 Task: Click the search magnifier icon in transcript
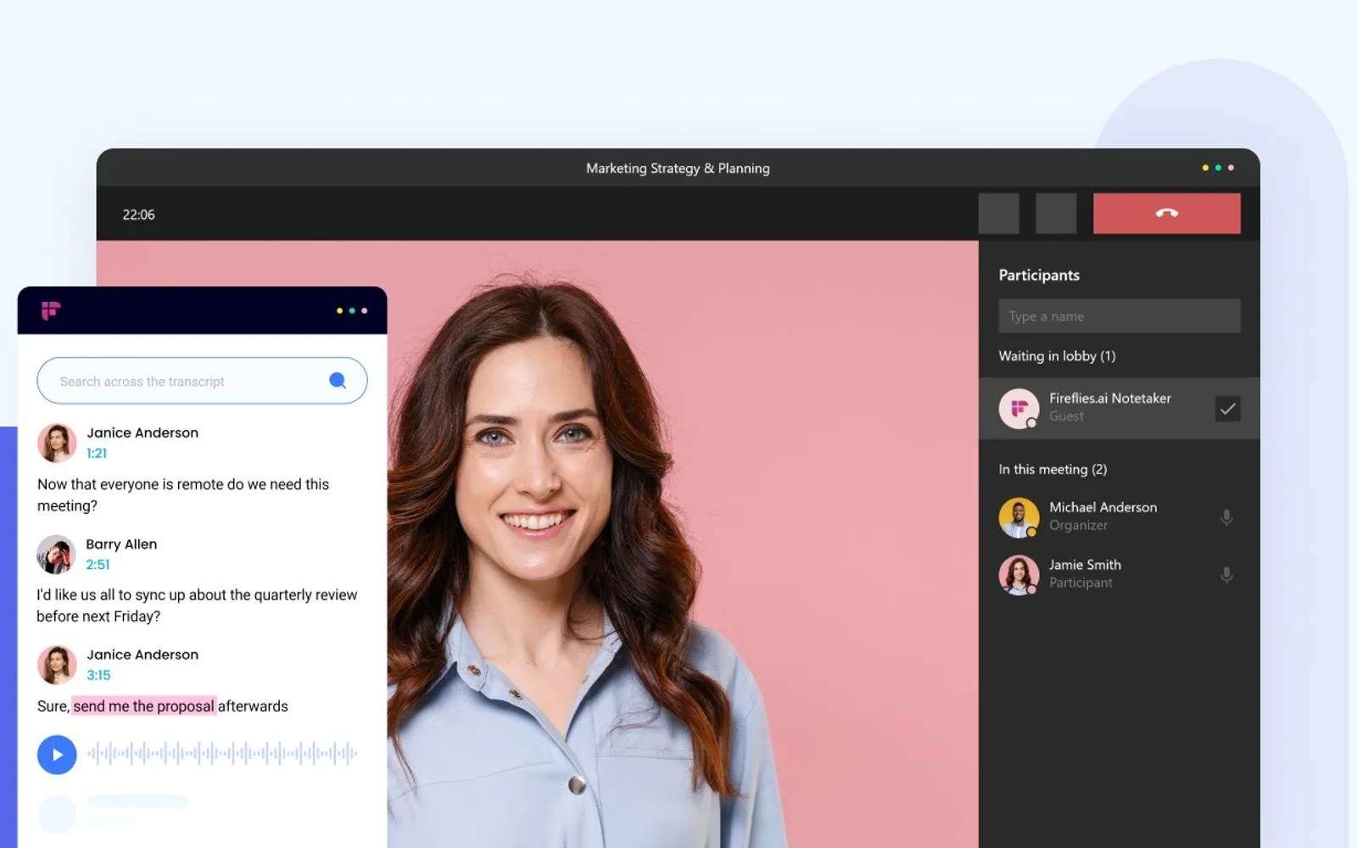338,381
